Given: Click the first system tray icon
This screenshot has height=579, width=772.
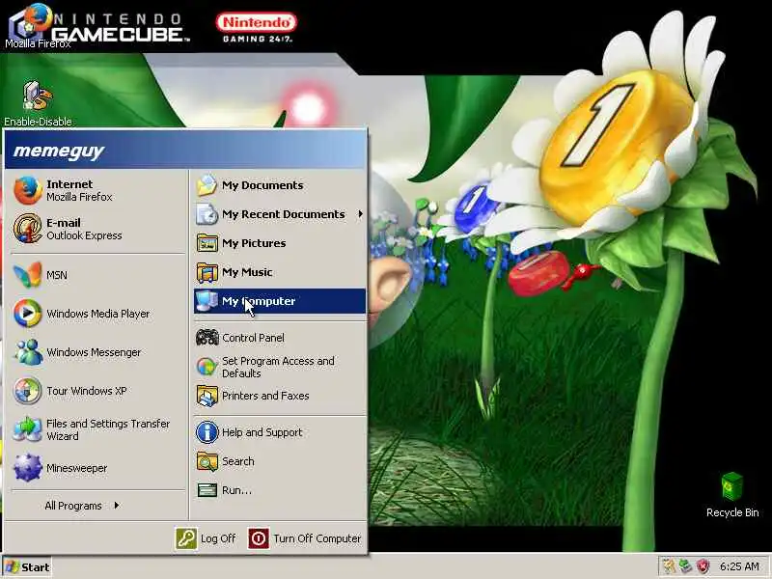Looking at the screenshot, I should pyautogui.click(x=669, y=566).
